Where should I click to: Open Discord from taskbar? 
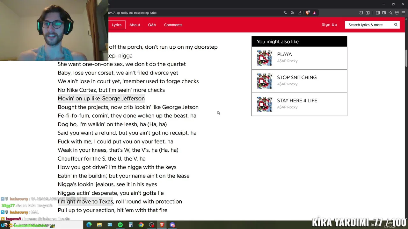(x=172, y=225)
